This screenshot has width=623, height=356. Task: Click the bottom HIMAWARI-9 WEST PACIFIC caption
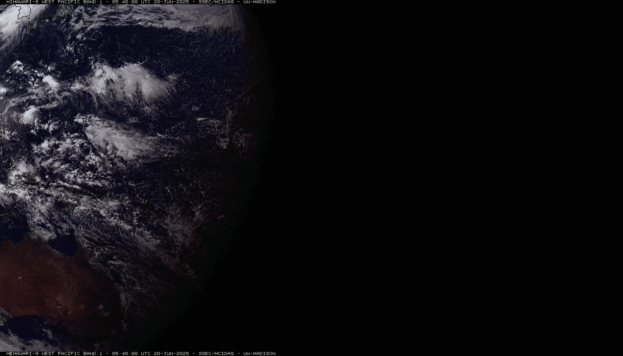(43, 354)
